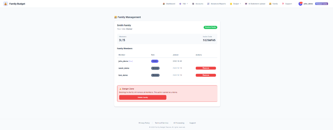
Task: Click the invite code S1ZGNFWS
Action: (x=209, y=40)
